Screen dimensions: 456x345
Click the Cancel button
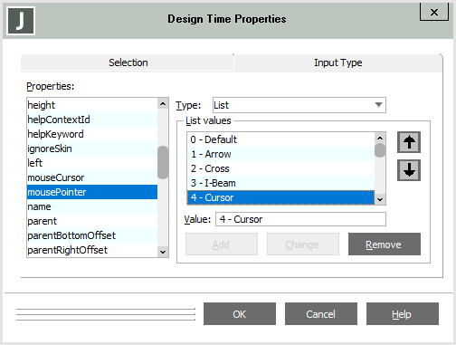(x=321, y=314)
